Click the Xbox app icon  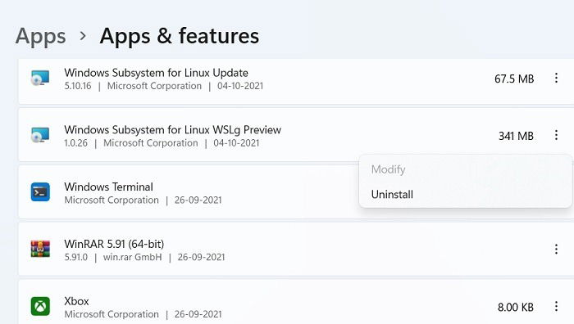(40, 306)
